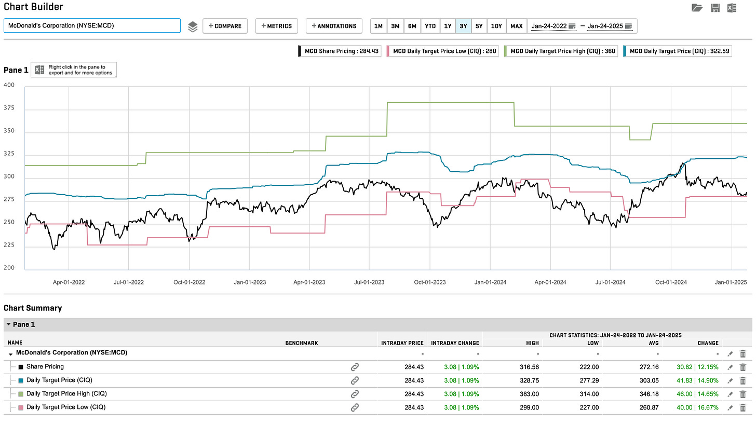756x423 pixels.
Task: Select 1M time range
Action: click(x=379, y=26)
